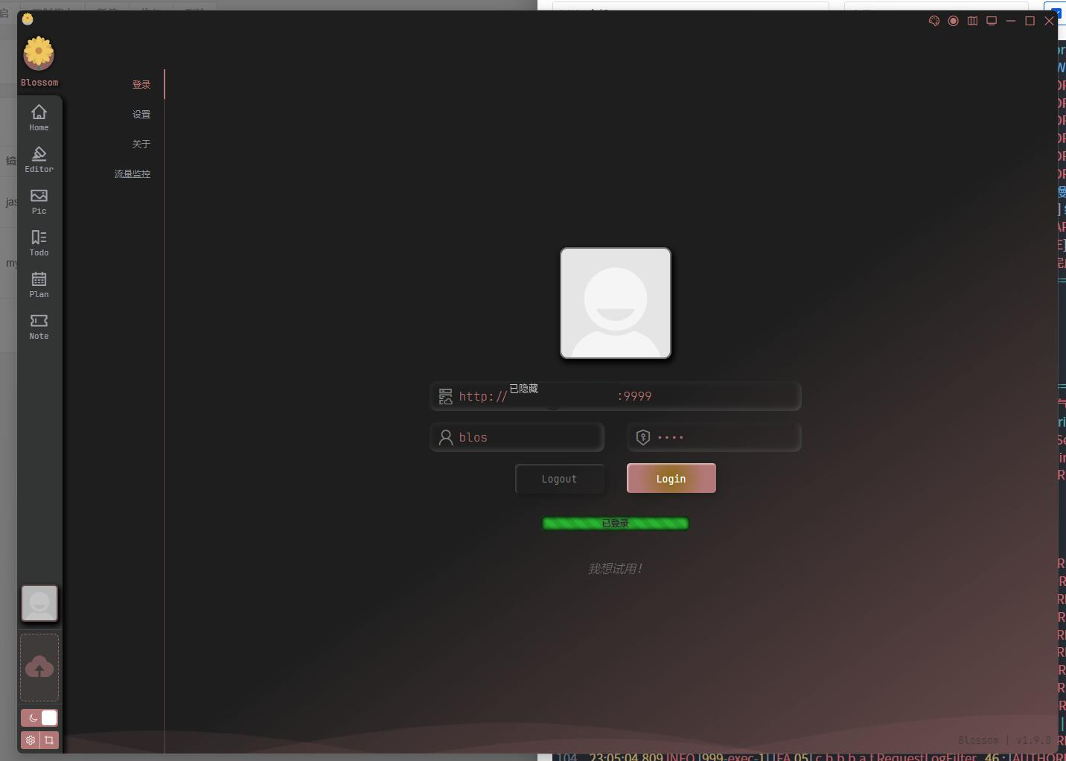The width and height of the screenshot is (1066, 761).
Task: Open settings gear at sidebar bottom
Action: tap(30, 740)
